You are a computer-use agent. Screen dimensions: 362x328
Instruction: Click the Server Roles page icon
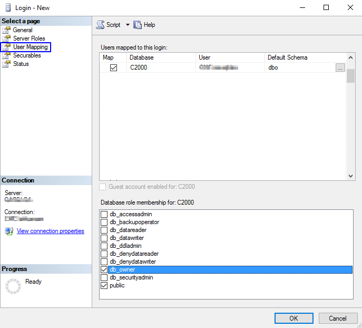6,38
